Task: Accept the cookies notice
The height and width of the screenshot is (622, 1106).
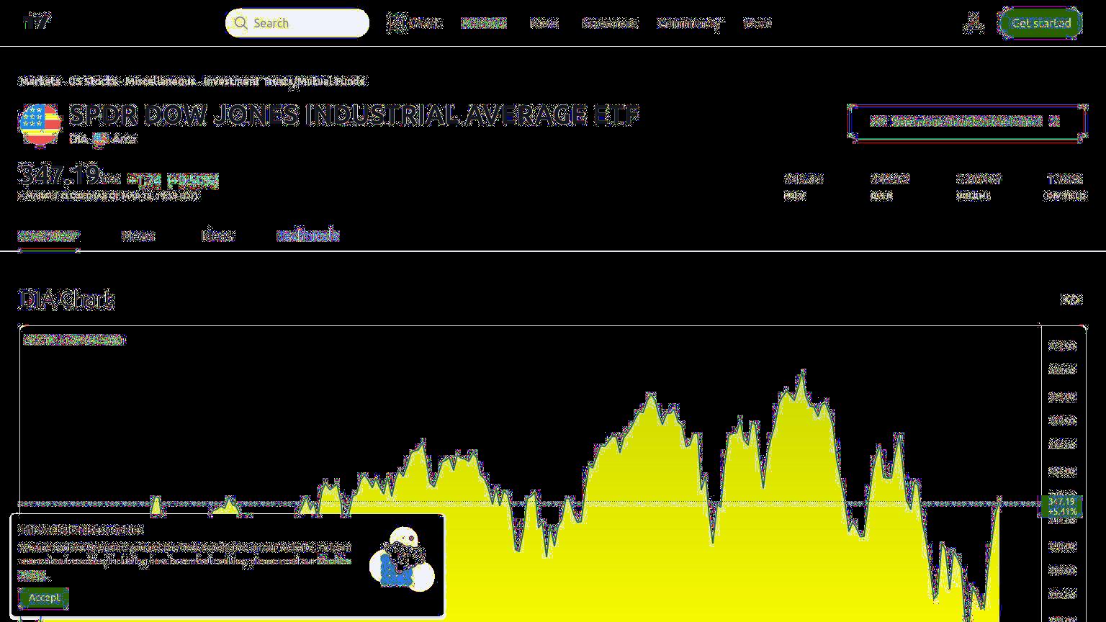Action: [x=44, y=598]
